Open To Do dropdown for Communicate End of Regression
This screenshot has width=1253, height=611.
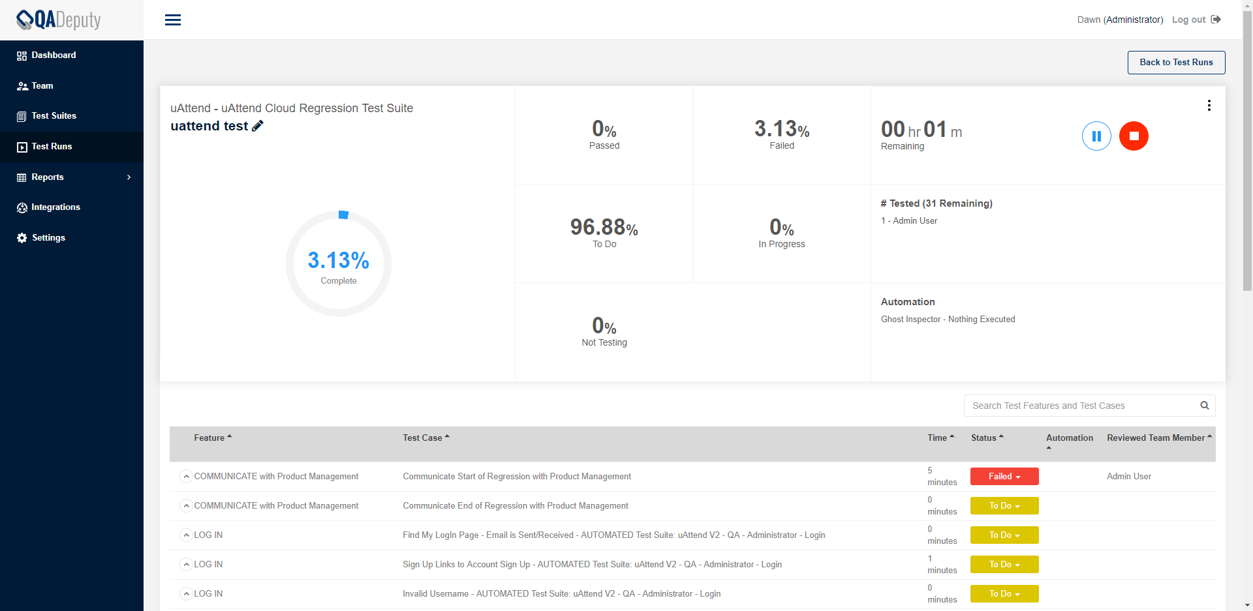(1004, 506)
